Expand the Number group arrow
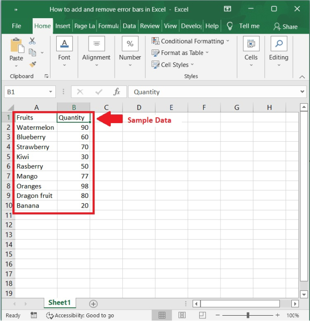 (x=130, y=65)
